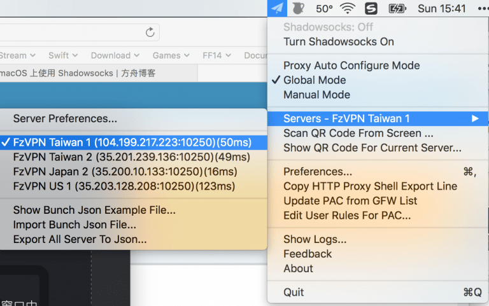Click the jug icon in menu bar
Viewport: 489px width, 306px height.
click(x=298, y=8)
